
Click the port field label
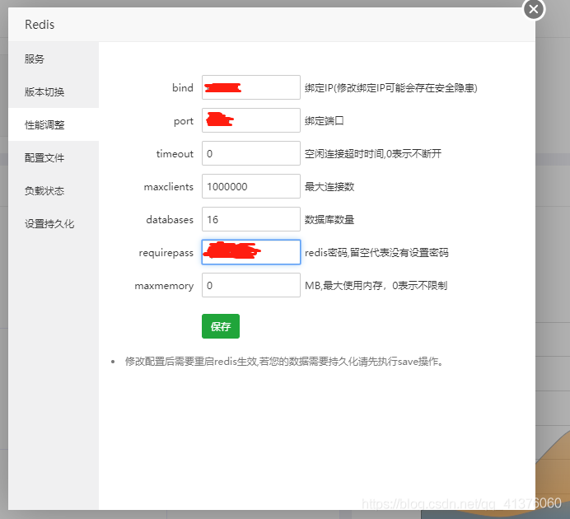tap(184, 121)
